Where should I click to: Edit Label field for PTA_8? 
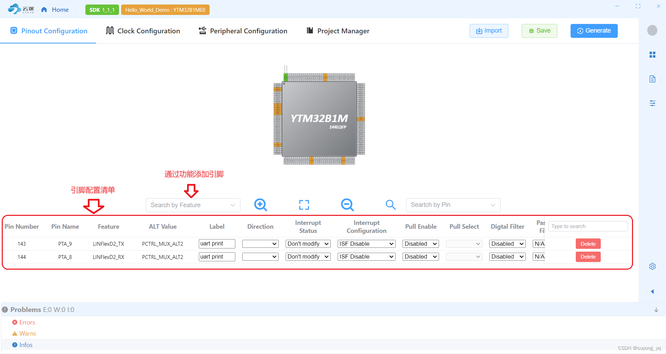217,257
